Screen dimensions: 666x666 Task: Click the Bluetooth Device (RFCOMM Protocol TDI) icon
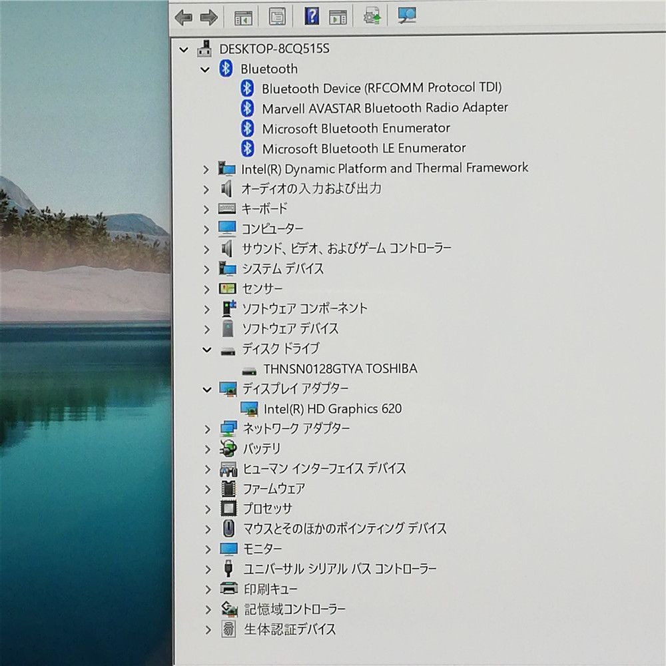pos(247,89)
